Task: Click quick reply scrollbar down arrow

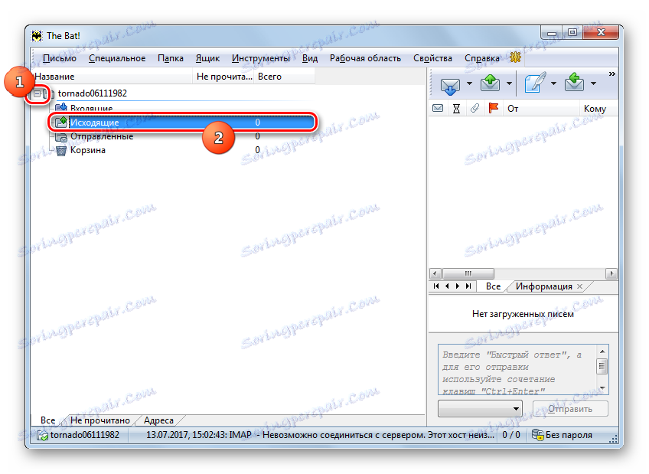Action: coord(602,388)
